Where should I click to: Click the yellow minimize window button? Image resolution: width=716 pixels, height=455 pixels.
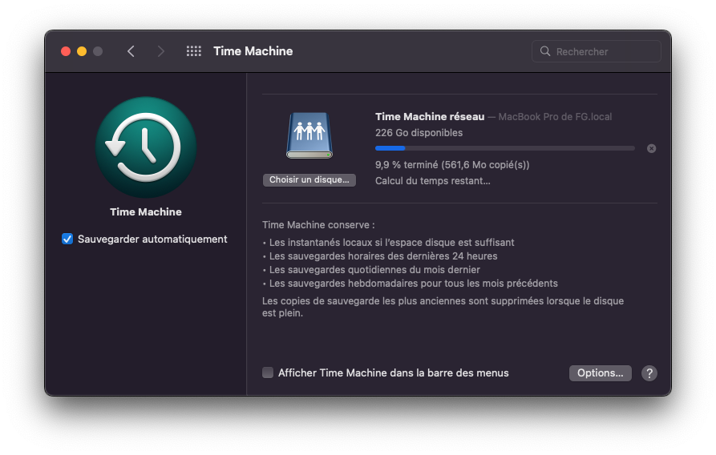(82, 51)
